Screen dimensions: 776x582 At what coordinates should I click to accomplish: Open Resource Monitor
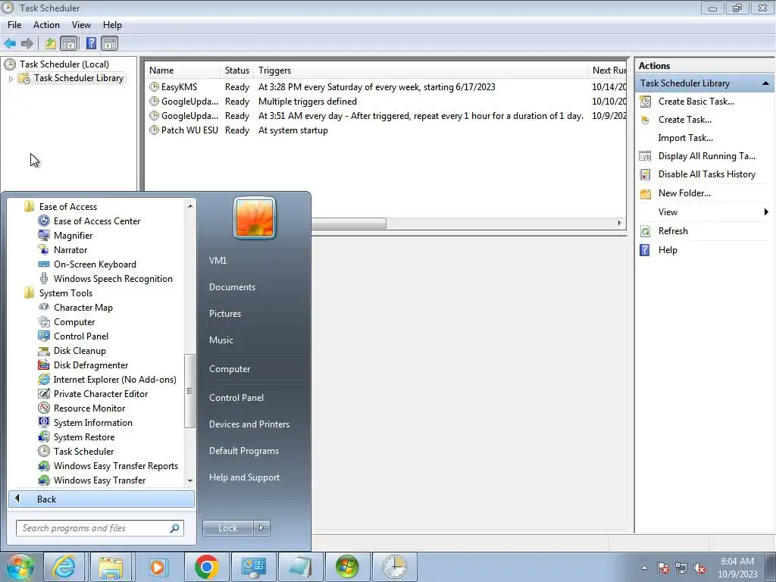(x=89, y=408)
